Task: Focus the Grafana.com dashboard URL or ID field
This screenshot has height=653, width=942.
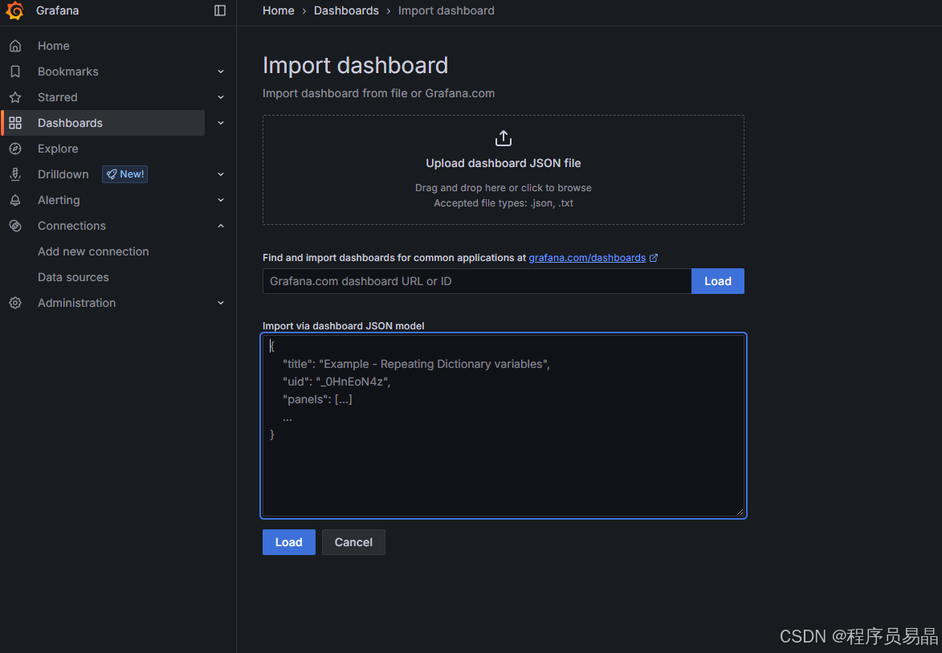Action: click(x=477, y=281)
